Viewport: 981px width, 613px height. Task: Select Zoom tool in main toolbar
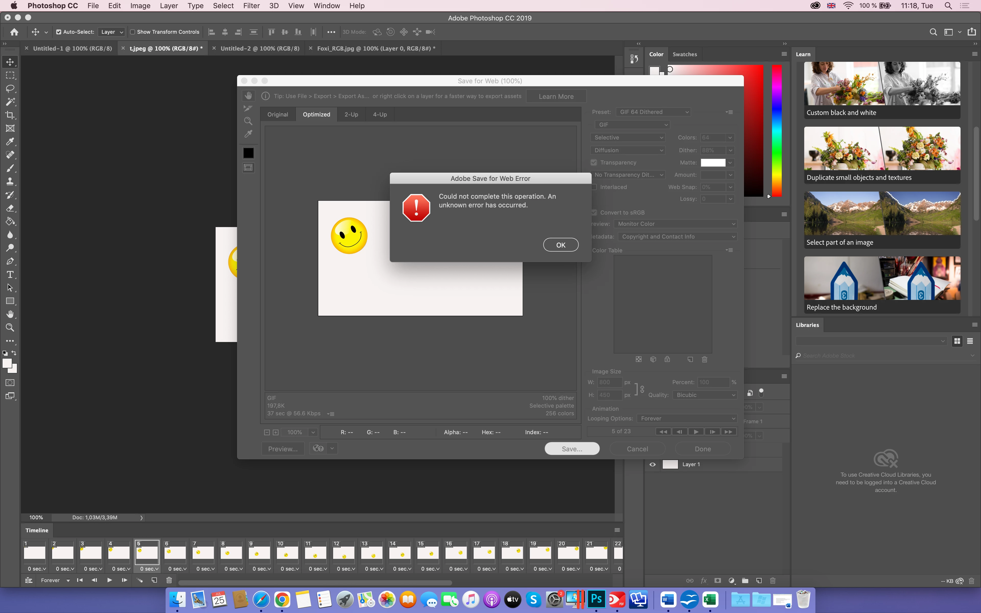point(10,328)
